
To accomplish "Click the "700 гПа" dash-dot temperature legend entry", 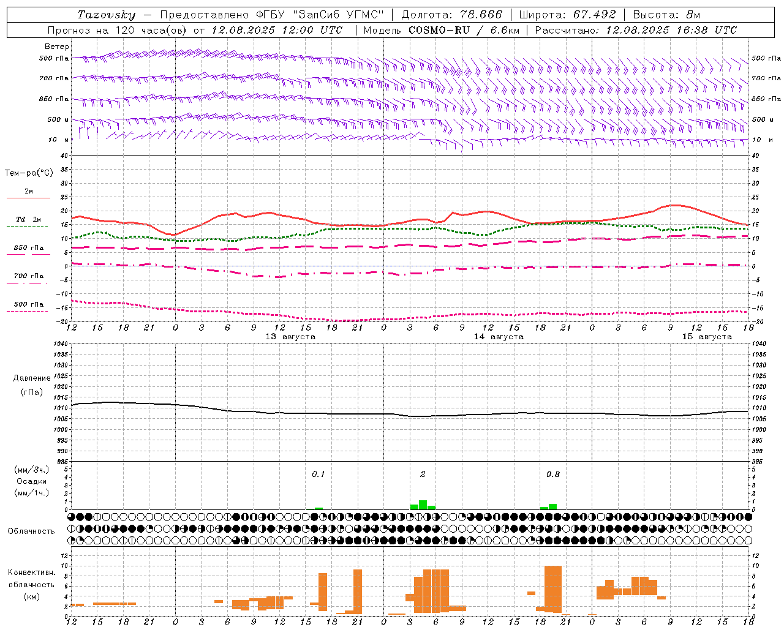I will 29,276.
